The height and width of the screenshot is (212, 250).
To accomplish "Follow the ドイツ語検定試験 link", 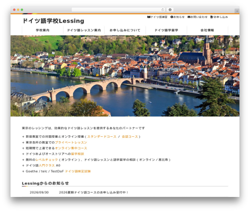I will (x=78, y=171).
